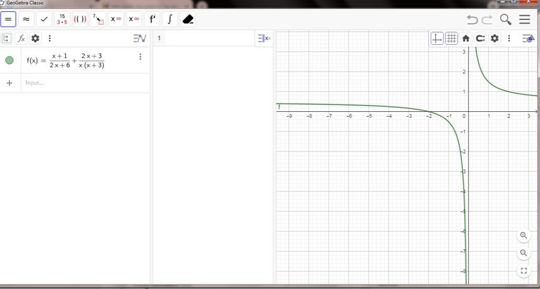The width and height of the screenshot is (540, 289).
Task: Reset Graphics view to standard home view
Action: pyautogui.click(x=466, y=38)
